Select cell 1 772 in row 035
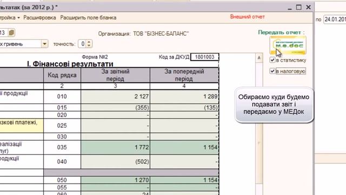 pyautogui.click(x=115, y=147)
